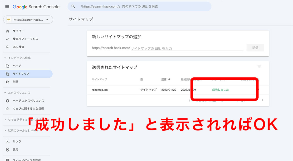Click the 成功しました status text
Screen dimensions: 293x161
tap(220, 90)
